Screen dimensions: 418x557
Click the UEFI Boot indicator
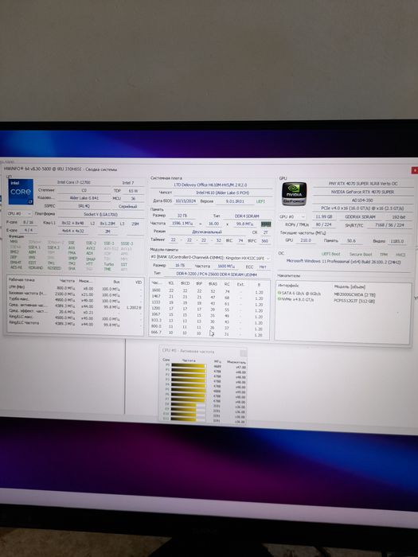point(331,254)
